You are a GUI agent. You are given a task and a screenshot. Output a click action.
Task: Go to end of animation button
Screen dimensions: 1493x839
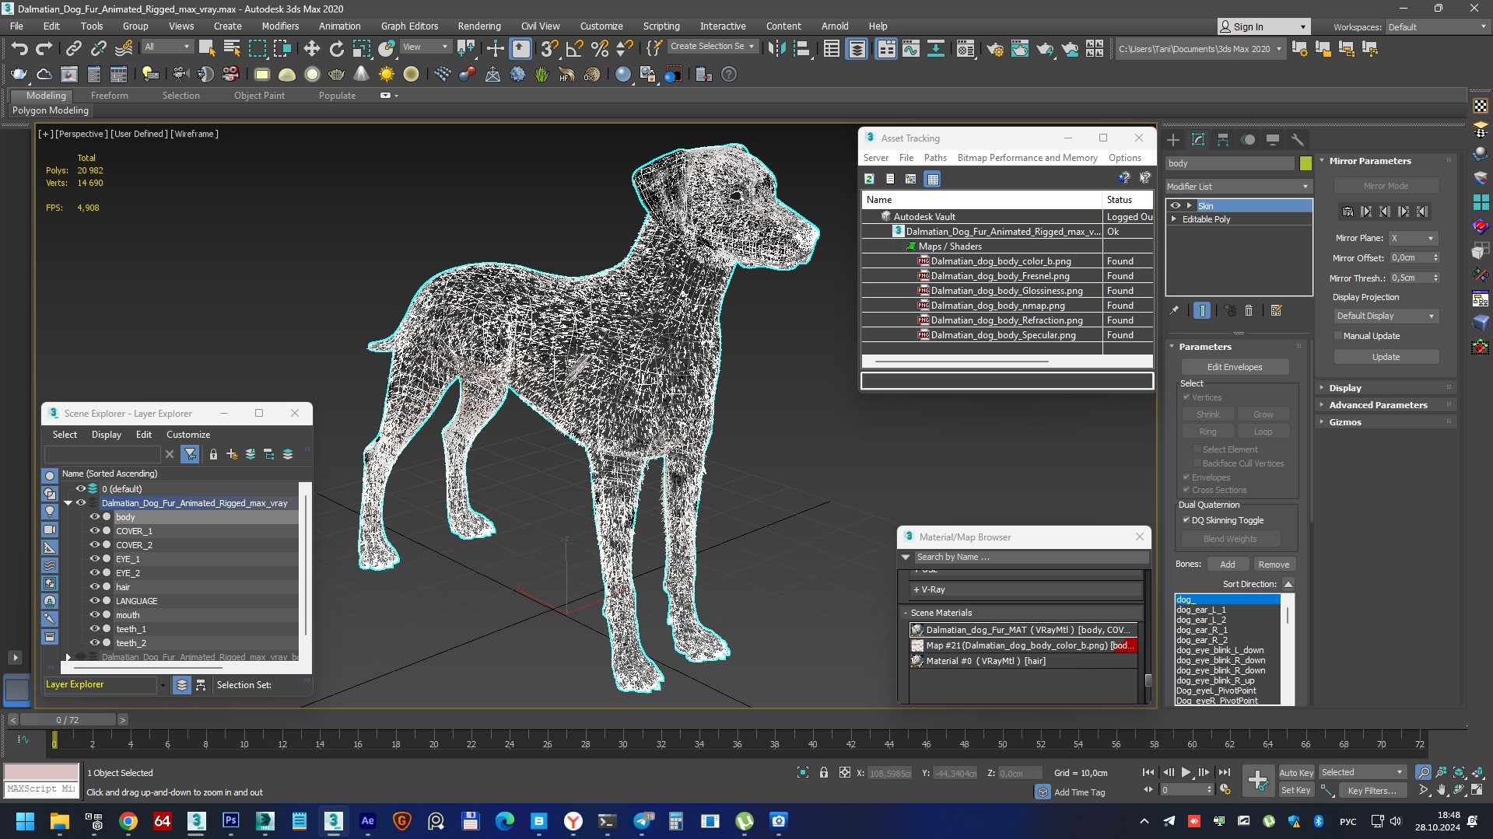pyautogui.click(x=1224, y=772)
